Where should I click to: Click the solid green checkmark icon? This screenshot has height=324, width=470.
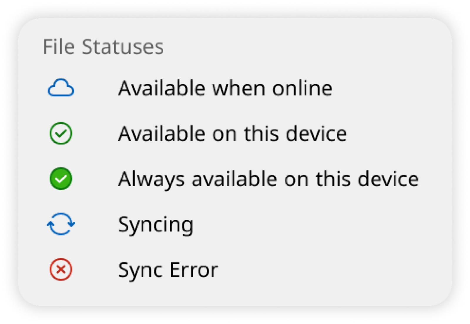coord(61,179)
